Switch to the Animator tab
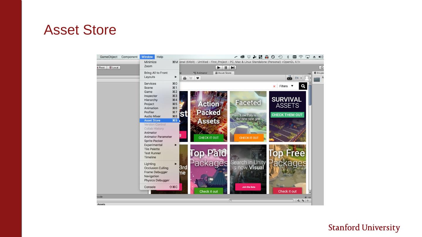This screenshot has height=237, width=422. click(200, 73)
